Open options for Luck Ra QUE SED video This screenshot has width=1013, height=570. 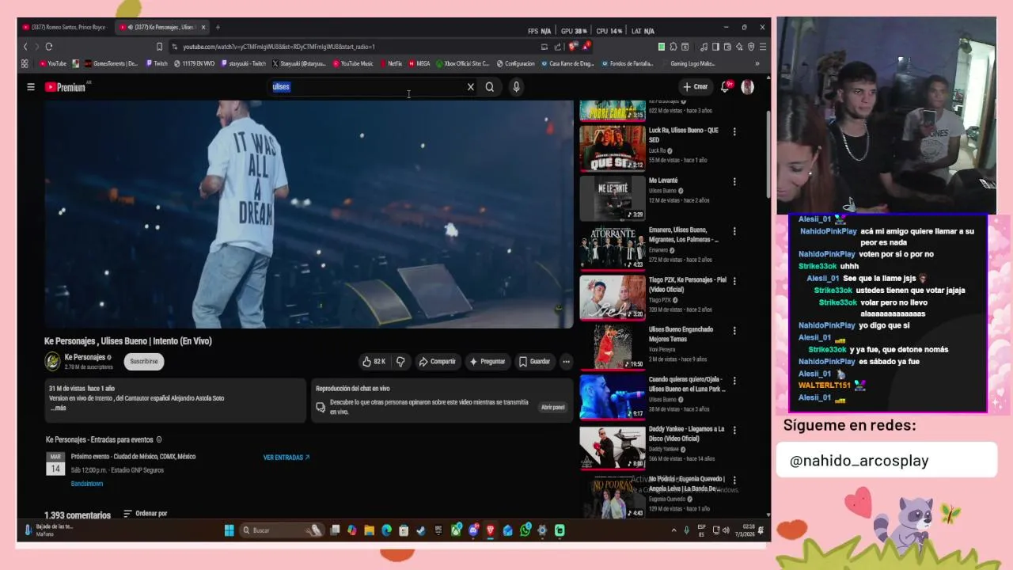tap(734, 132)
